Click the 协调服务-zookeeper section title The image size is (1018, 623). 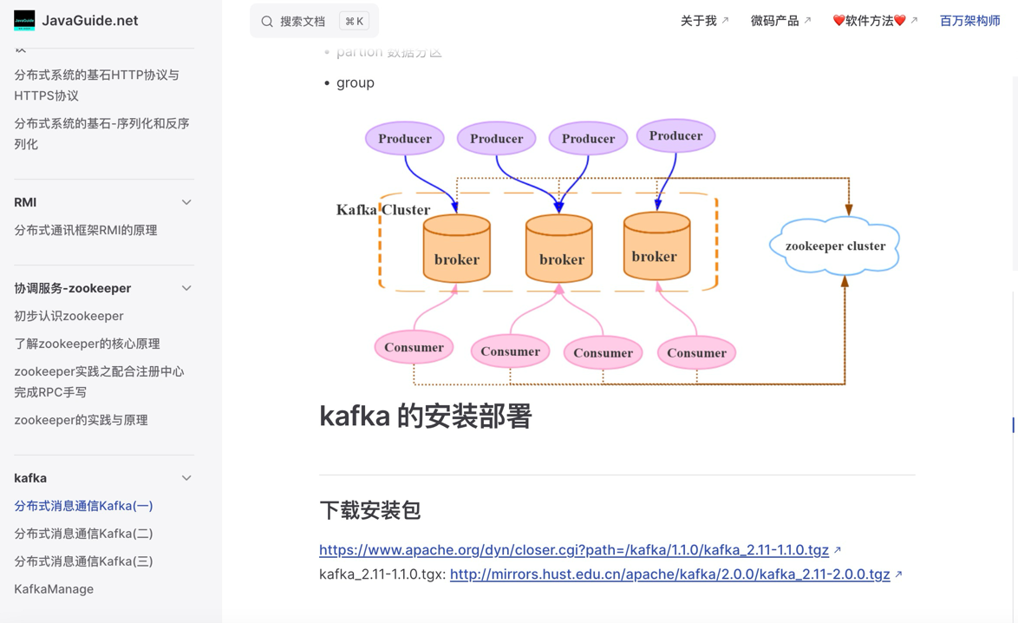coord(73,288)
